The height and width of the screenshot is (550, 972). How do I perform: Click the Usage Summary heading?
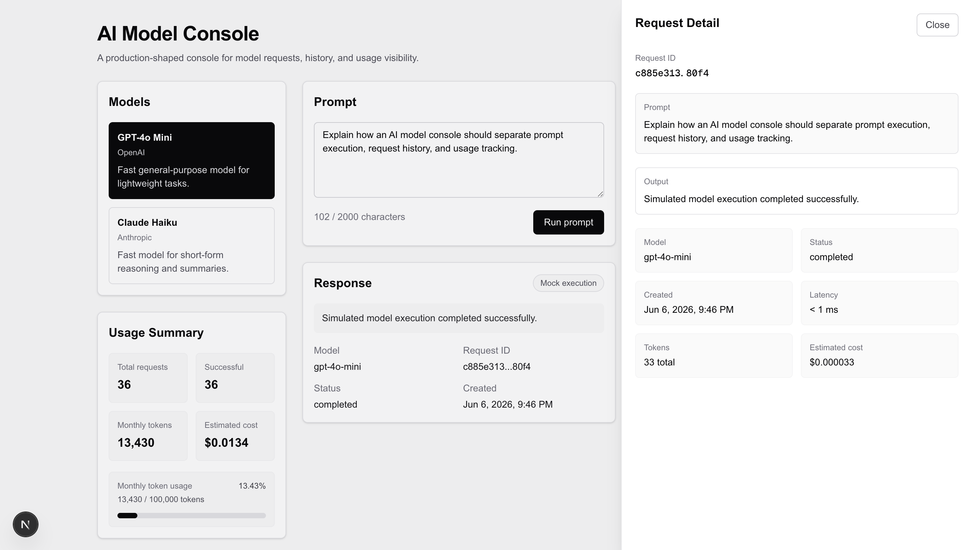pyautogui.click(x=156, y=333)
